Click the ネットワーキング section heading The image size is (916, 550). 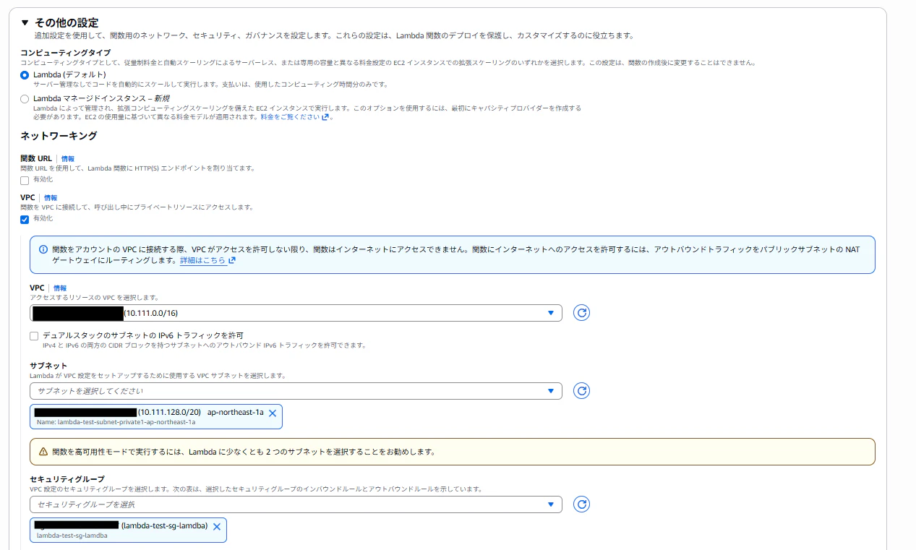59,136
